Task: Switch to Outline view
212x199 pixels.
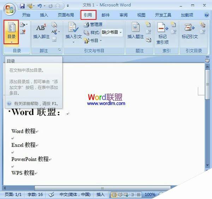Action: [x=132, y=195]
